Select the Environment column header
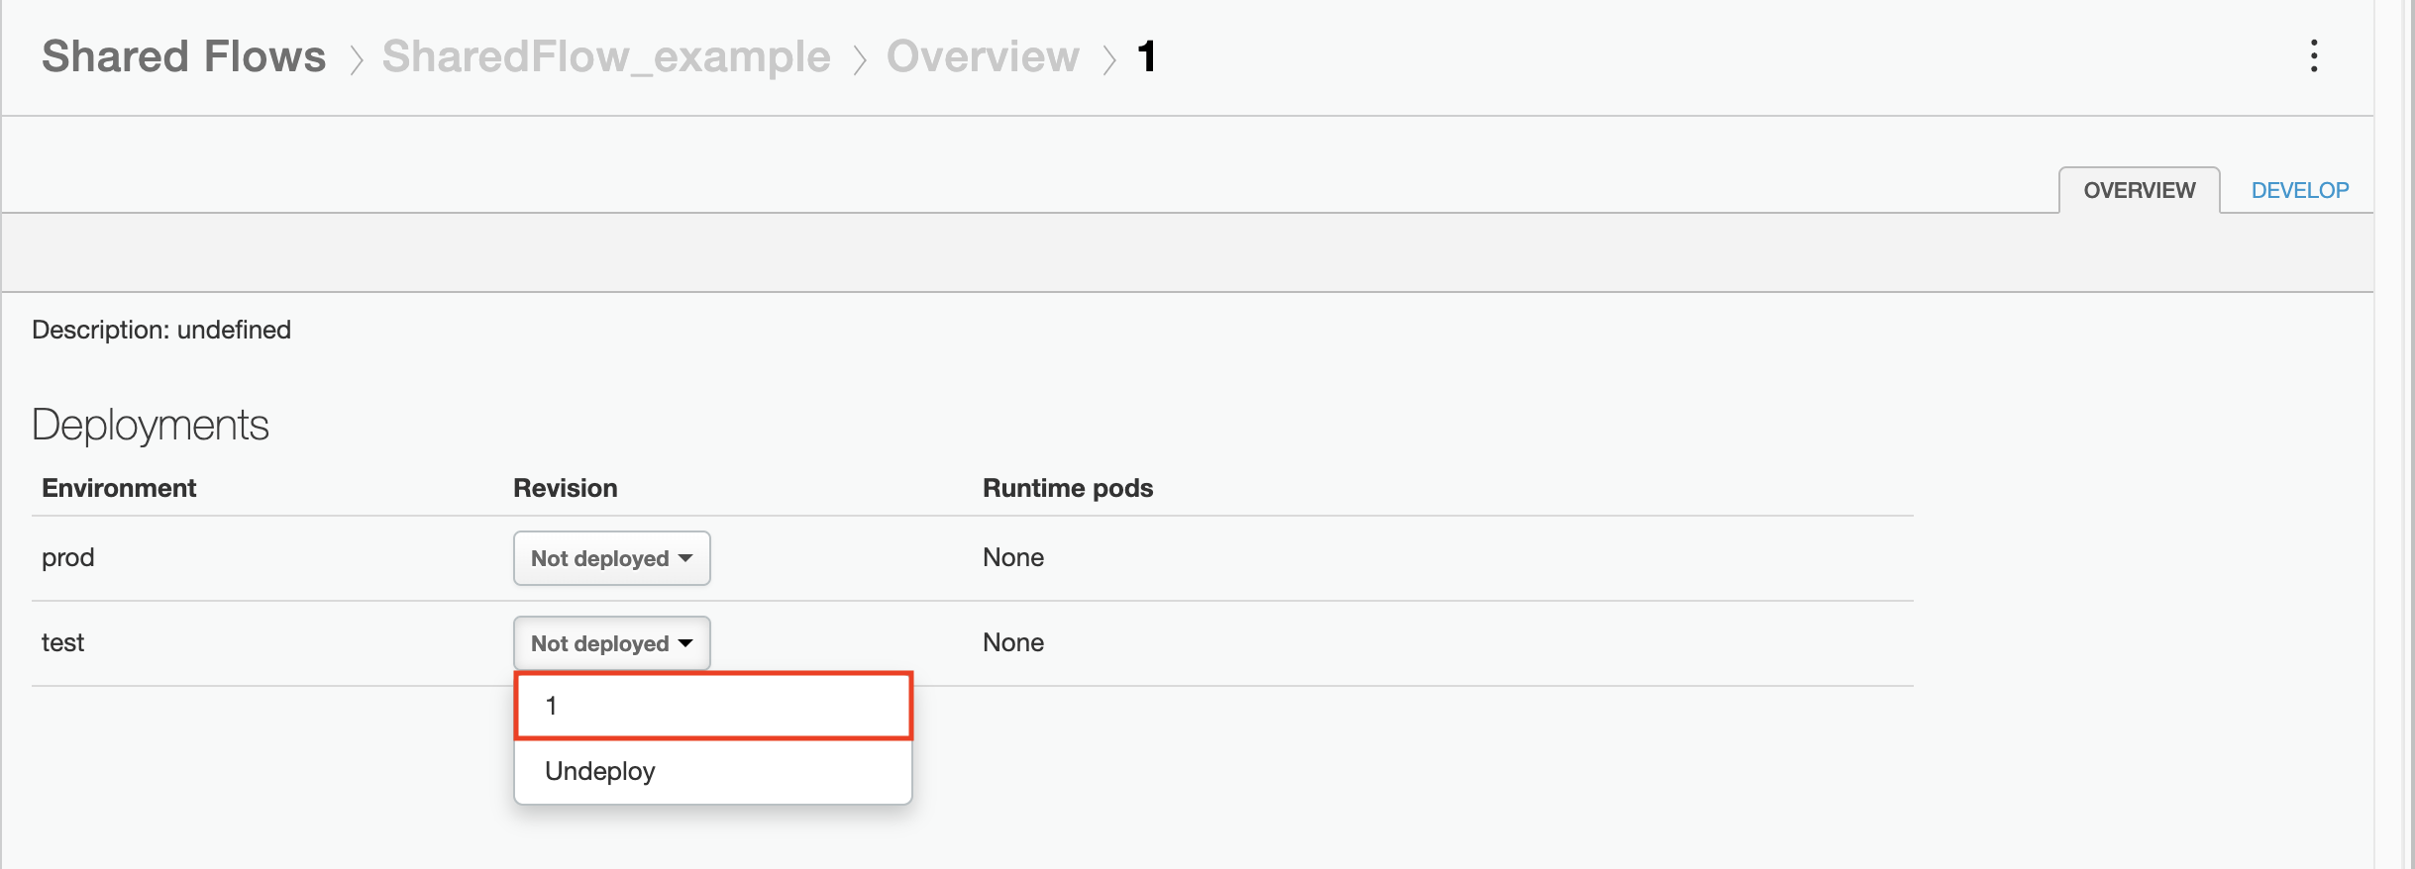Screen dimensions: 2415x869 coord(118,487)
